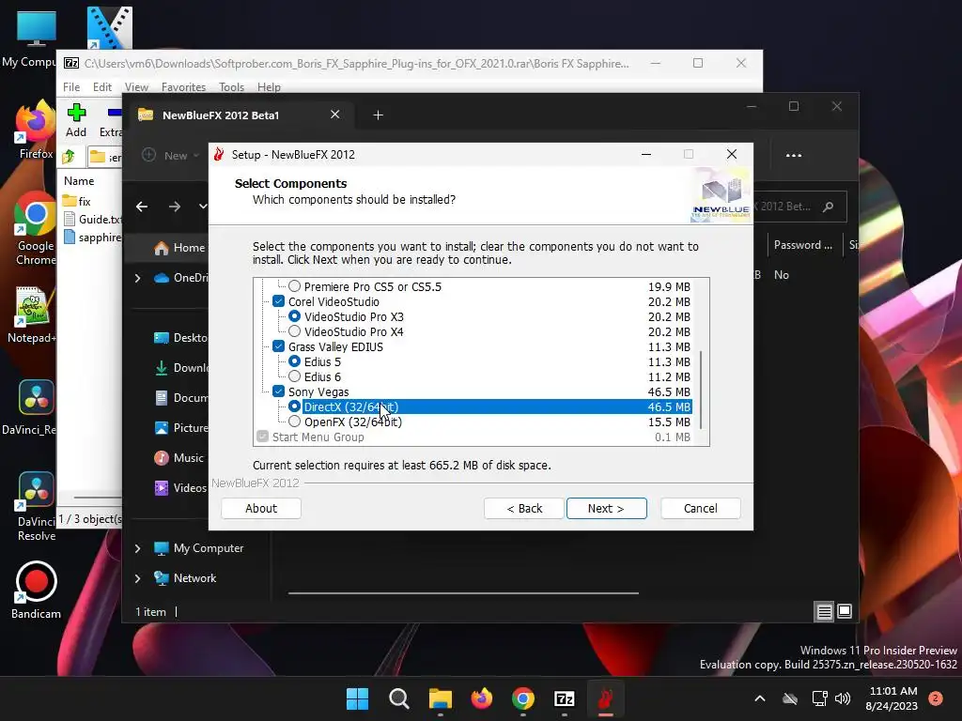Image resolution: width=962 pixels, height=721 pixels.
Task: Open 7-Zip from the taskbar
Action: (x=565, y=698)
